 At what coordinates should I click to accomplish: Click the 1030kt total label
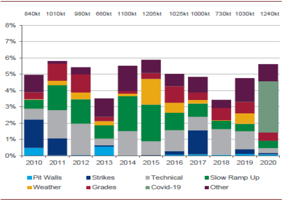(245, 14)
